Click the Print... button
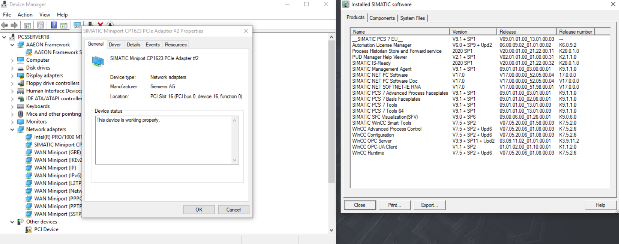619x244 pixels. (x=394, y=205)
